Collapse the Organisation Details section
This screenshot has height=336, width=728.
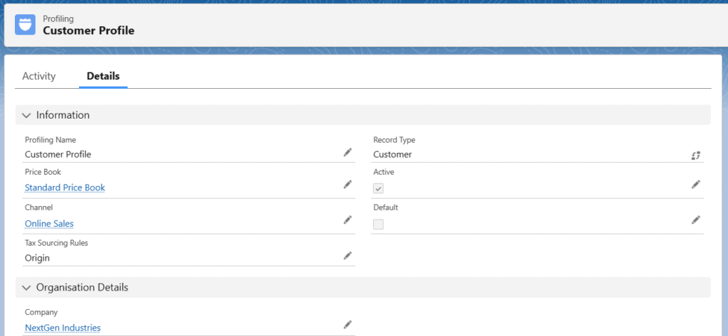coord(26,288)
